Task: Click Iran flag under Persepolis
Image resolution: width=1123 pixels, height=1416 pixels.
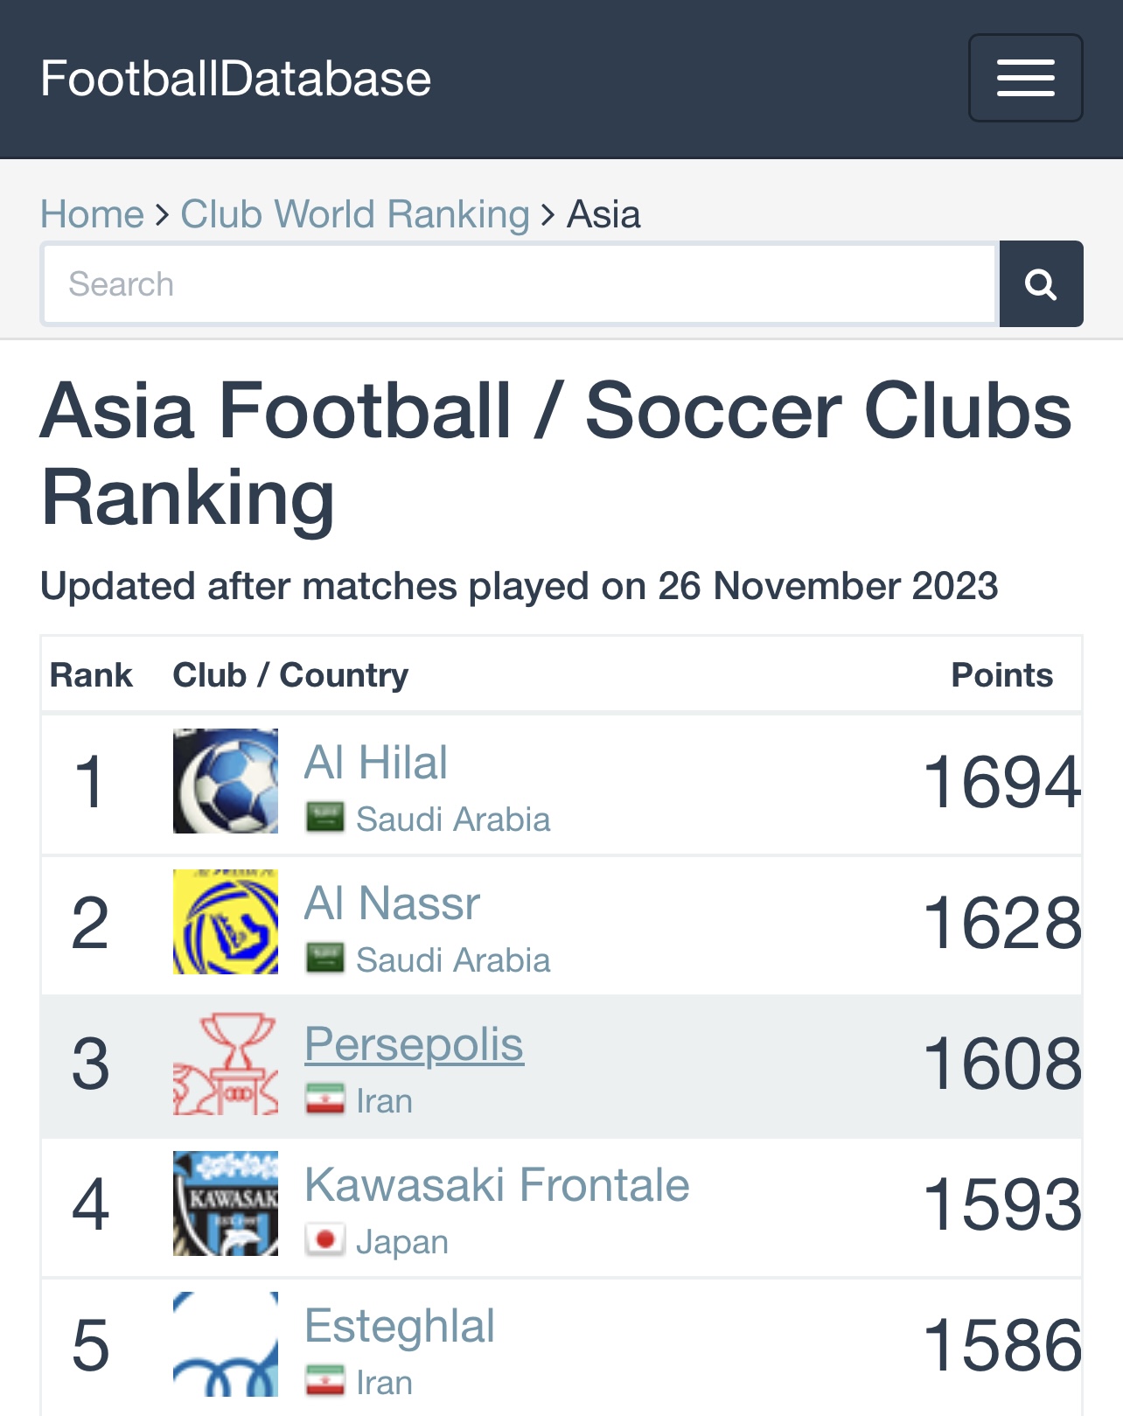Action: click(x=324, y=1100)
